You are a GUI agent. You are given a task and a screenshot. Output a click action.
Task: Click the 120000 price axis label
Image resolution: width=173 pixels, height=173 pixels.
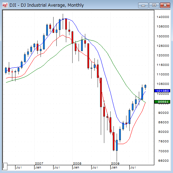[x=163, y=55]
